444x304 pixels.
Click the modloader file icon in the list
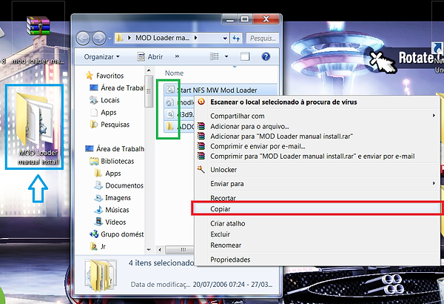pos(169,102)
